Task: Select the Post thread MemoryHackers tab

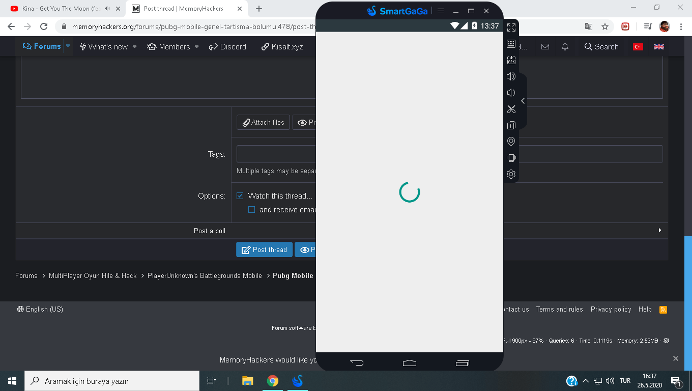Action: 183,9
